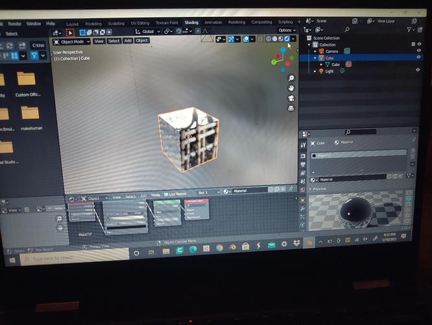Toggle Cube visibility eye in outliner
This screenshot has width=432, height=325.
click(418, 57)
